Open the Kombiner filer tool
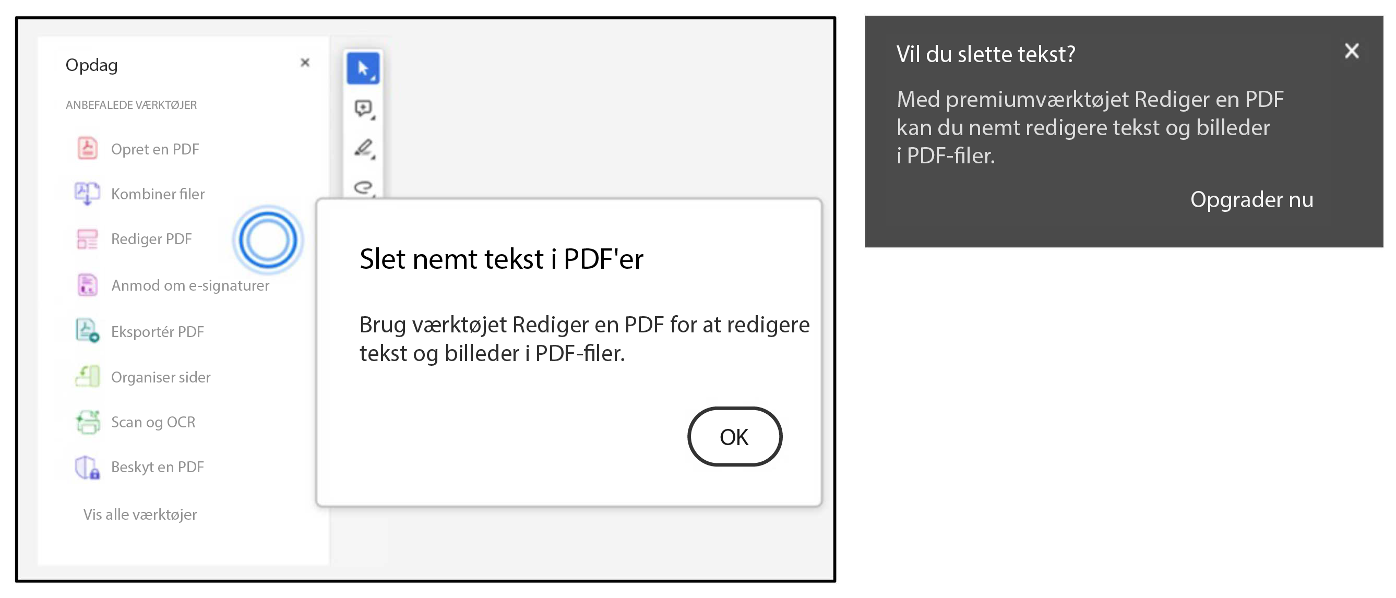This screenshot has width=1396, height=598. tap(158, 194)
